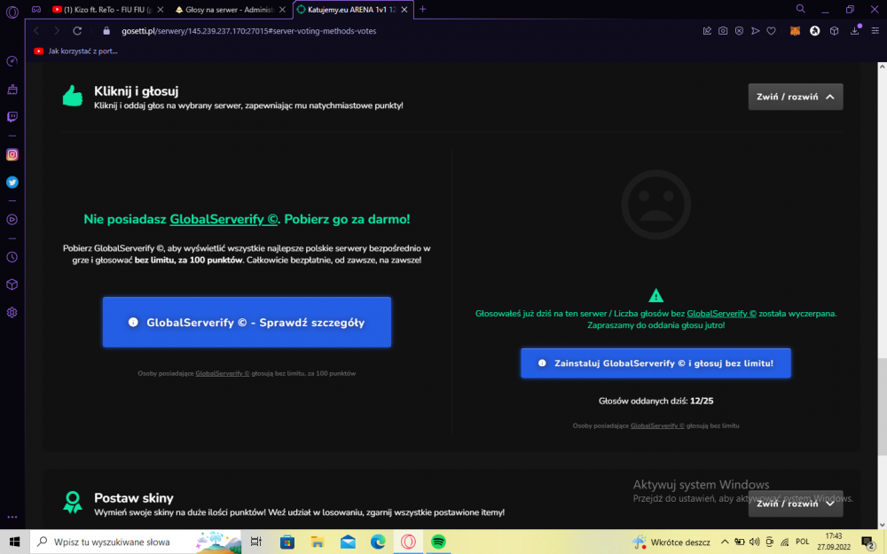The image size is (887, 554).
Task: Open Easy Setup sliders icon
Action: 875,31
